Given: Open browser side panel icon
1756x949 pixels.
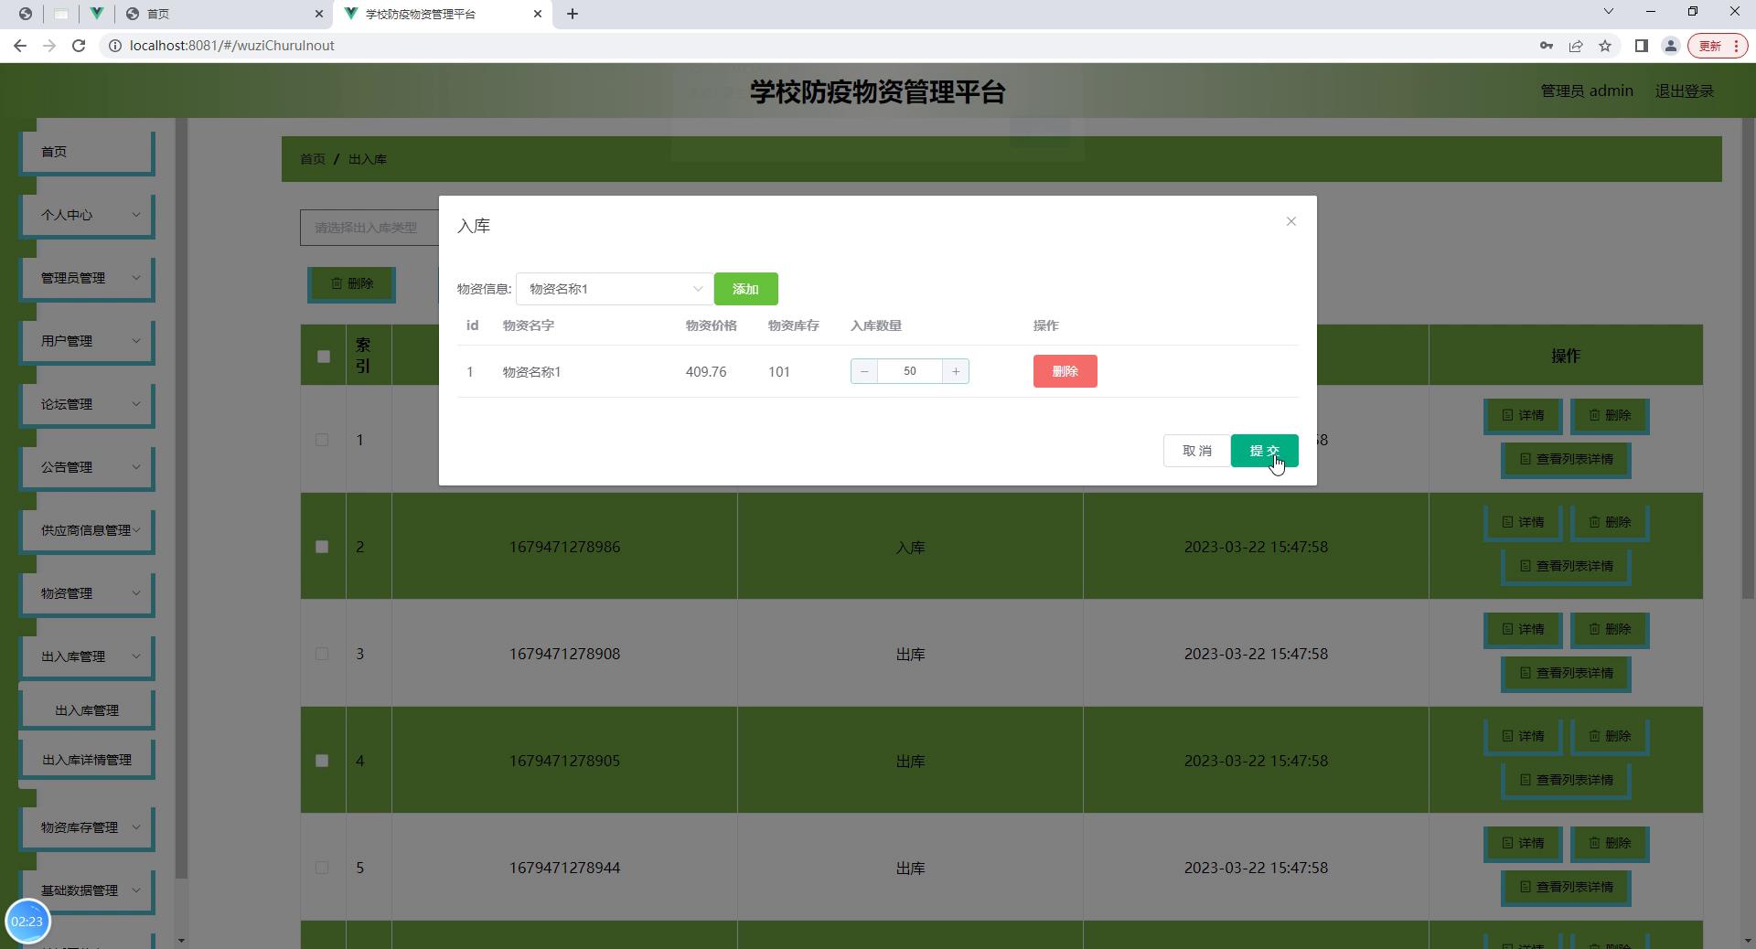Looking at the screenshot, I should 1641,46.
